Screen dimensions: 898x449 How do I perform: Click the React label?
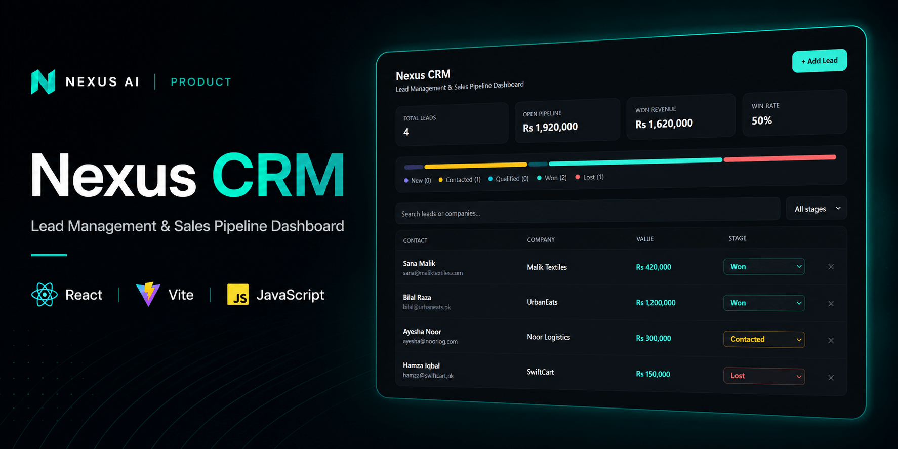84,295
